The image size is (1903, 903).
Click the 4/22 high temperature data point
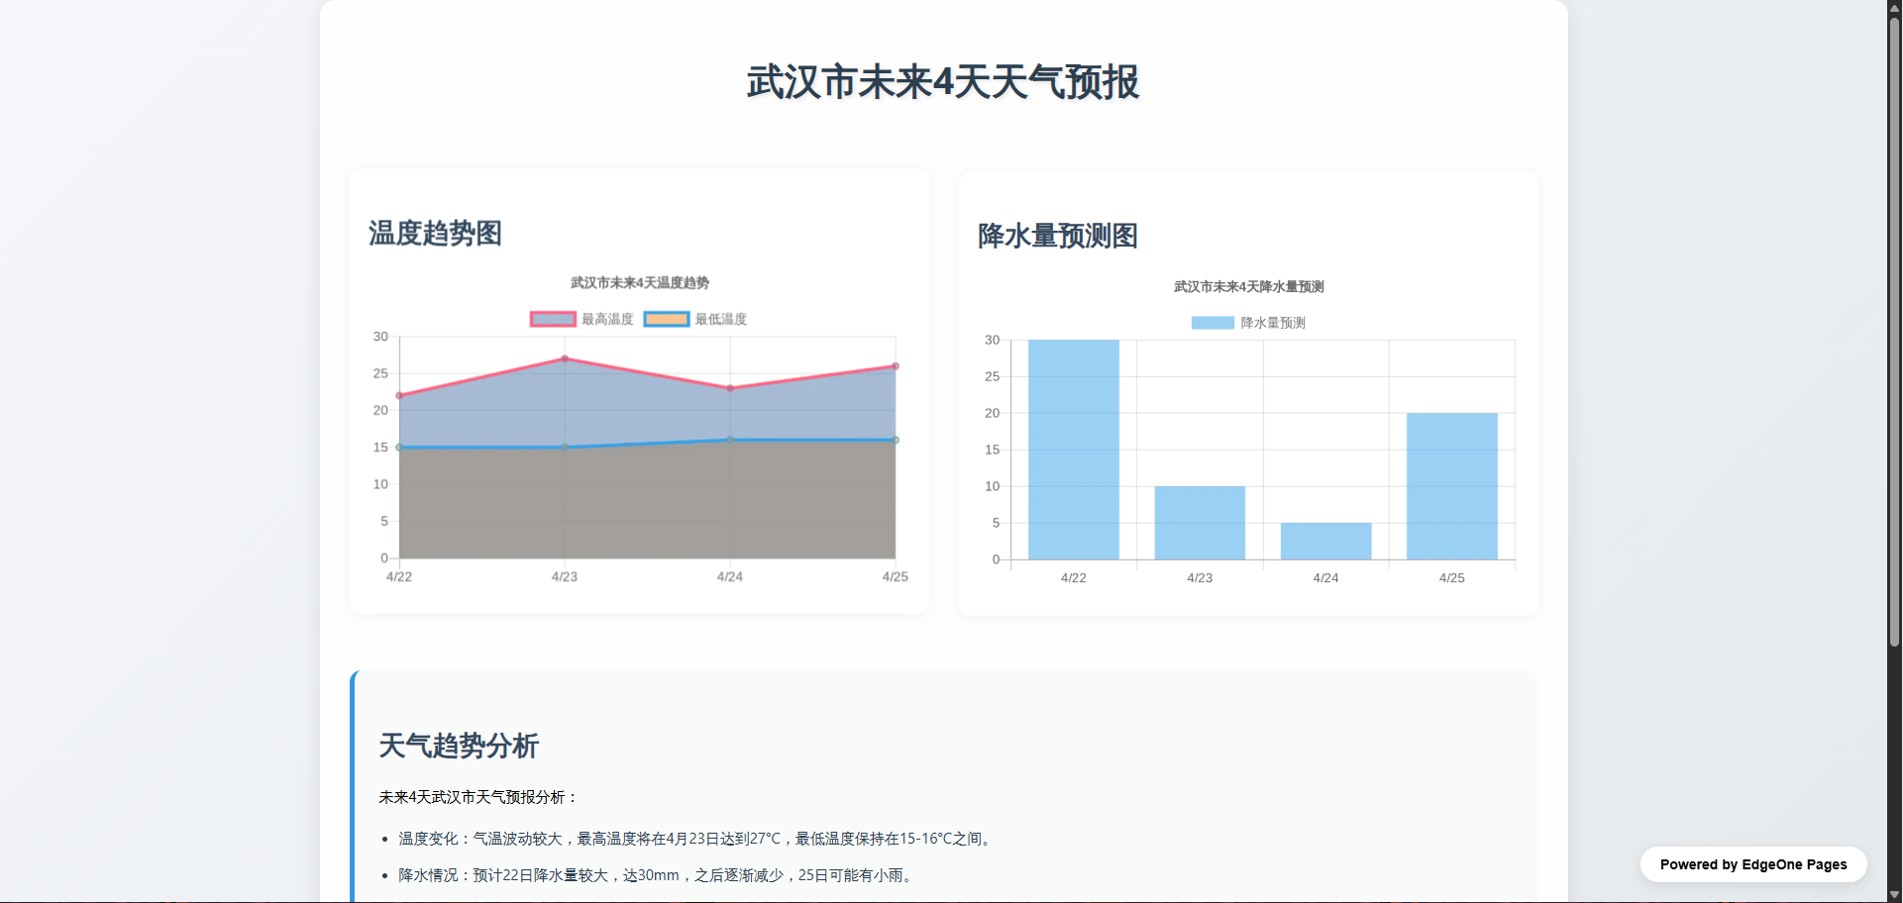(399, 396)
